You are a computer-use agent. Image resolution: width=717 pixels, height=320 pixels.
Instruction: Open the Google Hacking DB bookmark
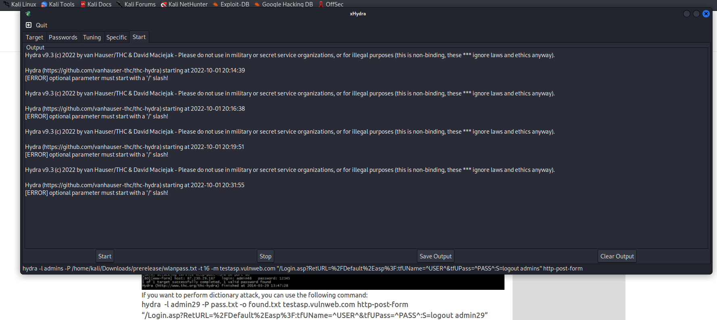pos(283,4)
